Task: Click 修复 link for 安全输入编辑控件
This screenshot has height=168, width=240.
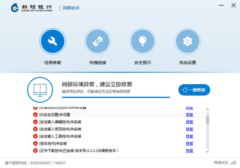Action: tap(189, 122)
